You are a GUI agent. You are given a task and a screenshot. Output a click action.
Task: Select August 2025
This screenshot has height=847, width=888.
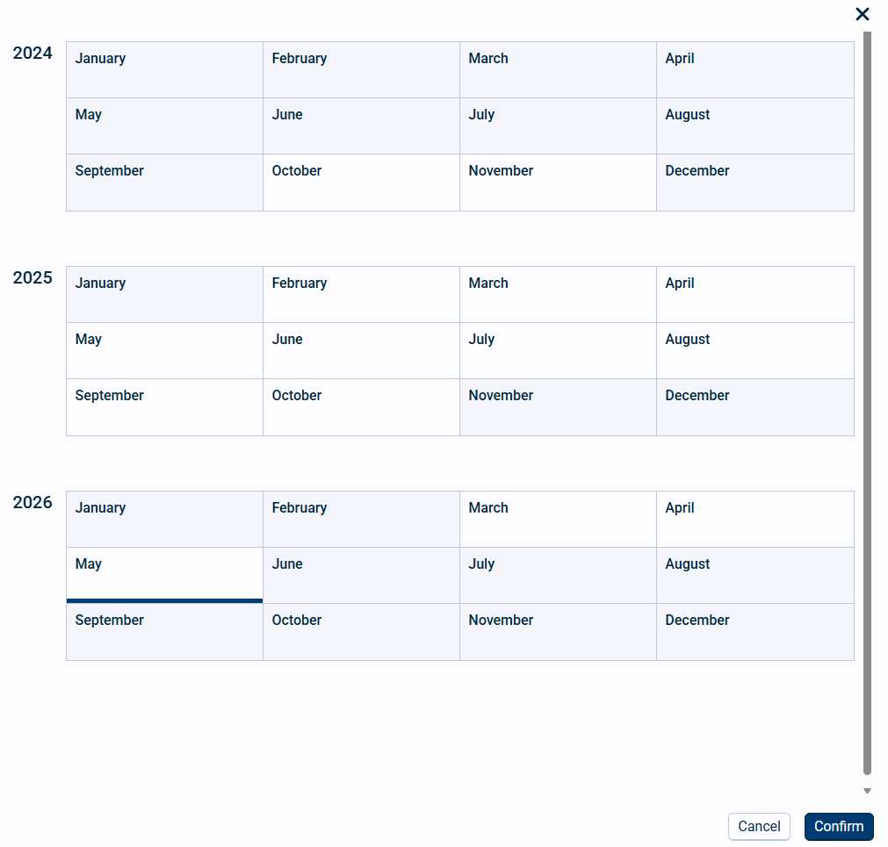pyautogui.click(x=754, y=351)
